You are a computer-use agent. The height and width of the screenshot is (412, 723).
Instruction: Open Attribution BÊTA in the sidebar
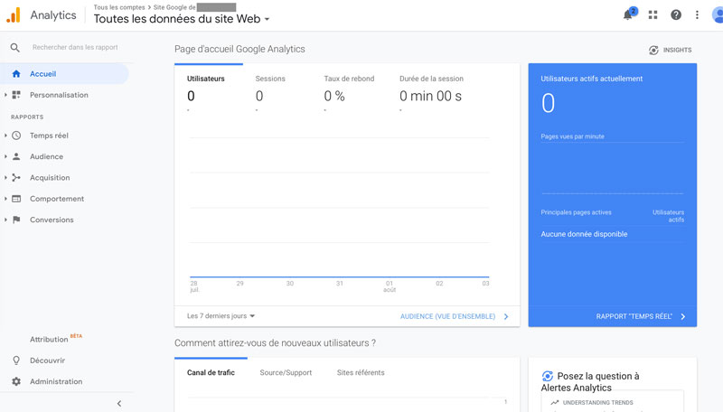[56, 339]
